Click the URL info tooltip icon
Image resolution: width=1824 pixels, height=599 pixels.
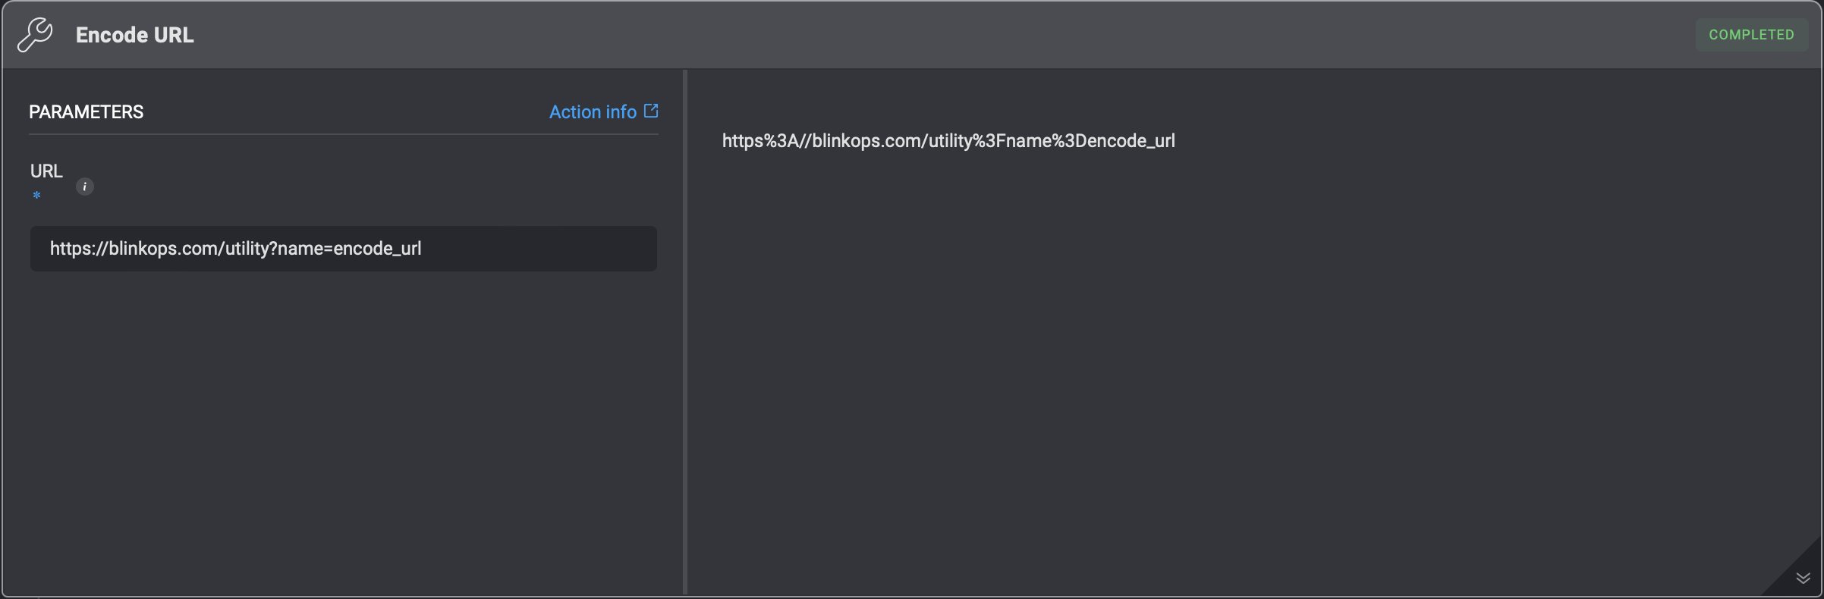[85, 187]
